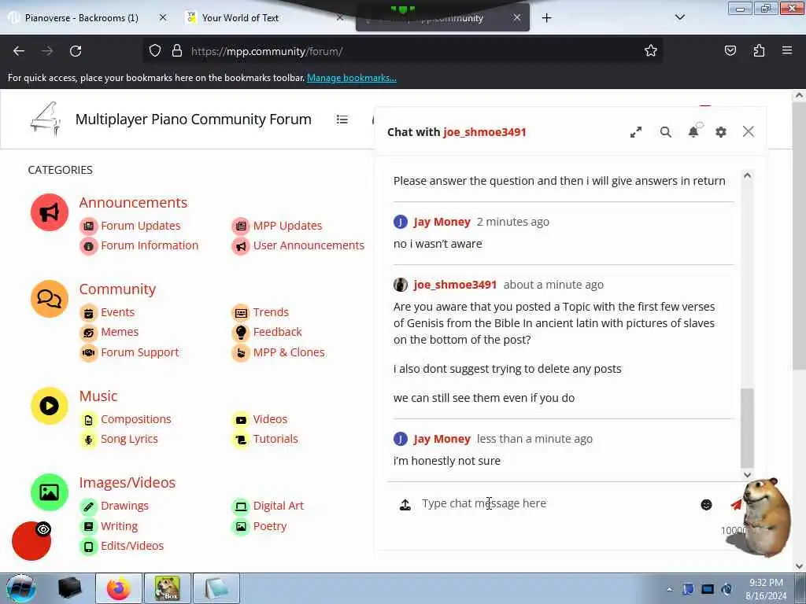Click the upload file icon in chat

[x=405, y=504]
